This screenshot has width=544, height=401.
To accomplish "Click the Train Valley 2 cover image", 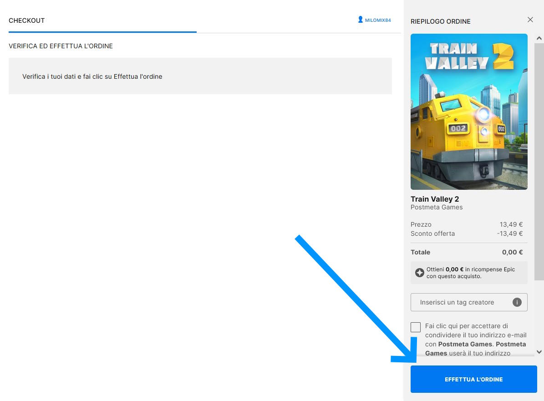I will (x=469, y=112).
